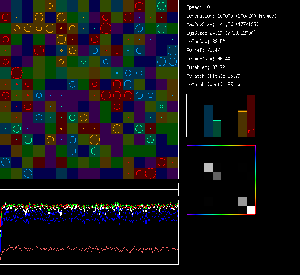Click the 'Speed: 10' readout

click(198, 7)
